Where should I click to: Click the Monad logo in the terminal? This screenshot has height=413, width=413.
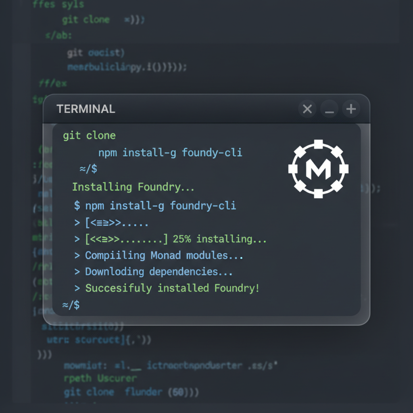point(318,169)
